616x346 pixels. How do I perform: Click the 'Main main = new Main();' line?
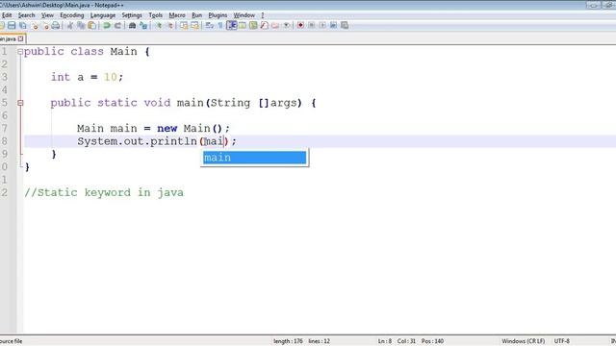pyautogui.click(x=153, y=128)
